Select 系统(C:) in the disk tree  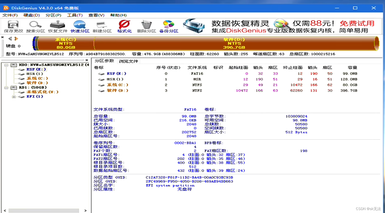[x=37, y=78]
